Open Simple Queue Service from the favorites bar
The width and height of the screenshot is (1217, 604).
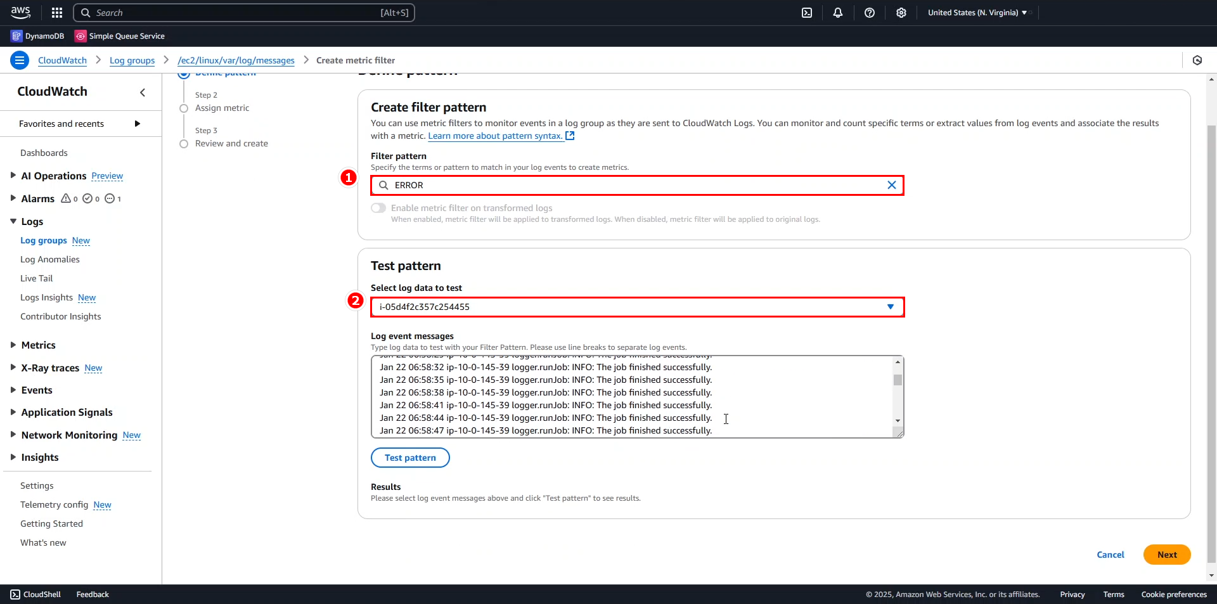coord(119,36)
